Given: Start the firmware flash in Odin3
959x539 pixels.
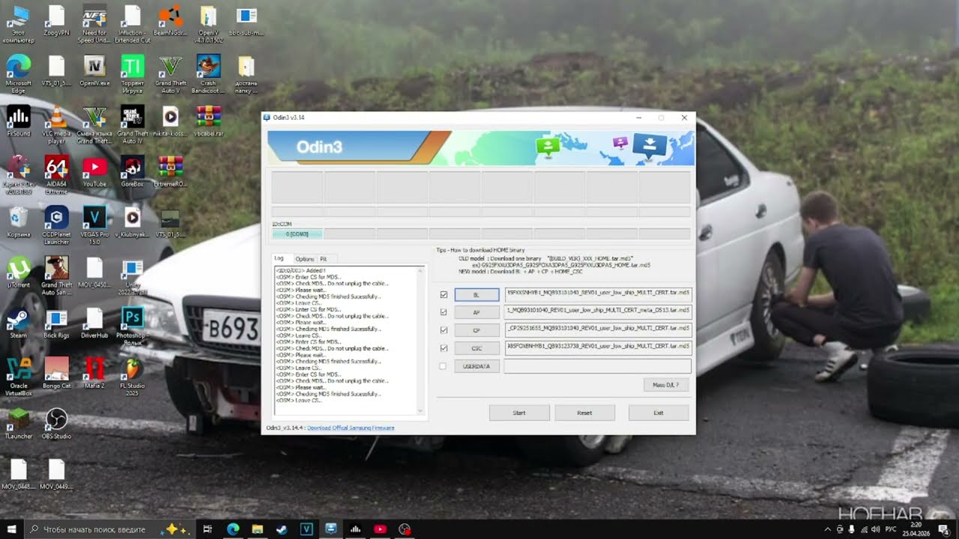Looking at the screenshot, I should [519, 412].
